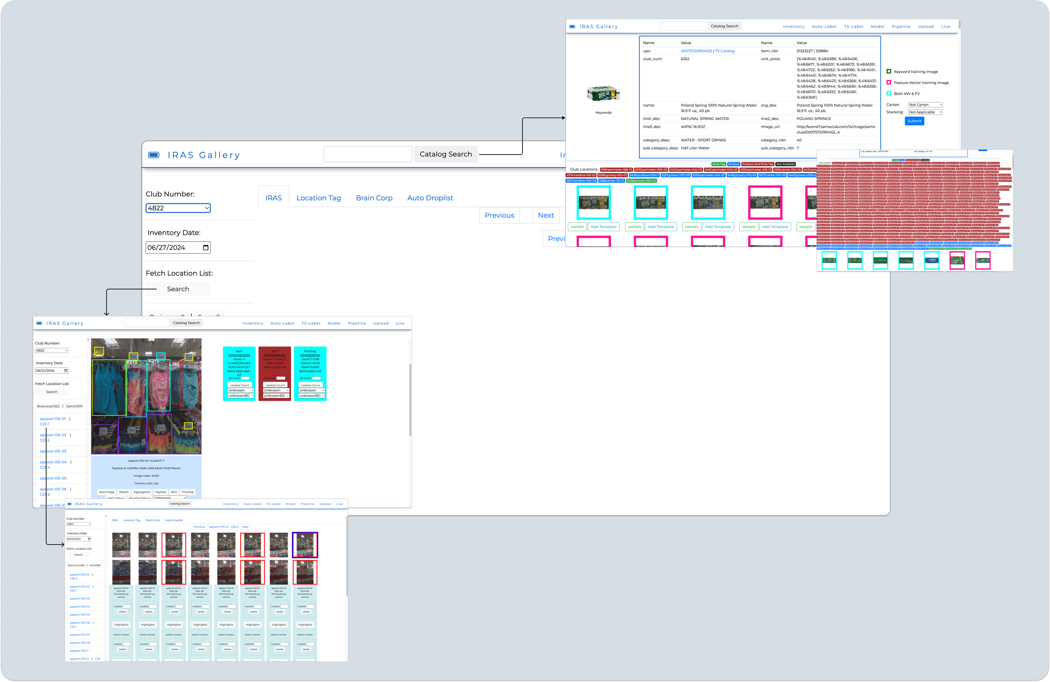Open the large Club Number 4822 dropdown
This screenshot has width=1050, height=682.
coord(178,208)
